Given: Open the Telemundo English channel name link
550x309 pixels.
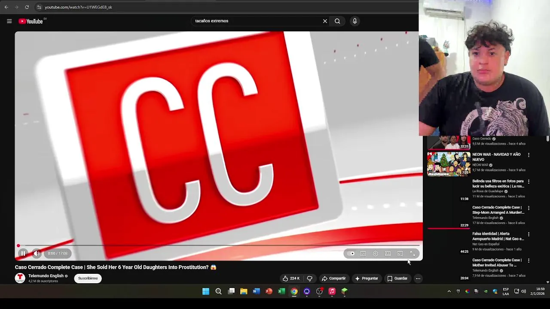Looking at the screenshot, I should (46, 276).
